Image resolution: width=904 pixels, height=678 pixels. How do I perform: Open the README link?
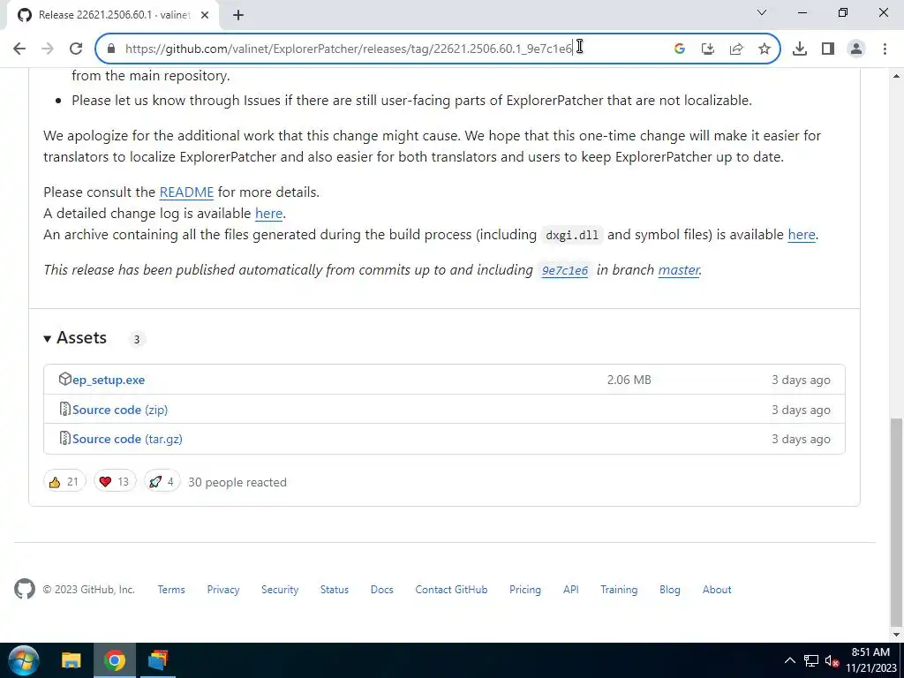[x=186, y=192]
